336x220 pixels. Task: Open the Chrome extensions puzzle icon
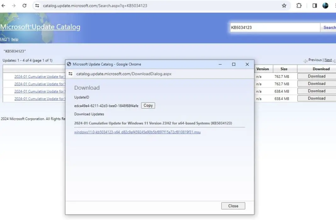coord(299,5)
